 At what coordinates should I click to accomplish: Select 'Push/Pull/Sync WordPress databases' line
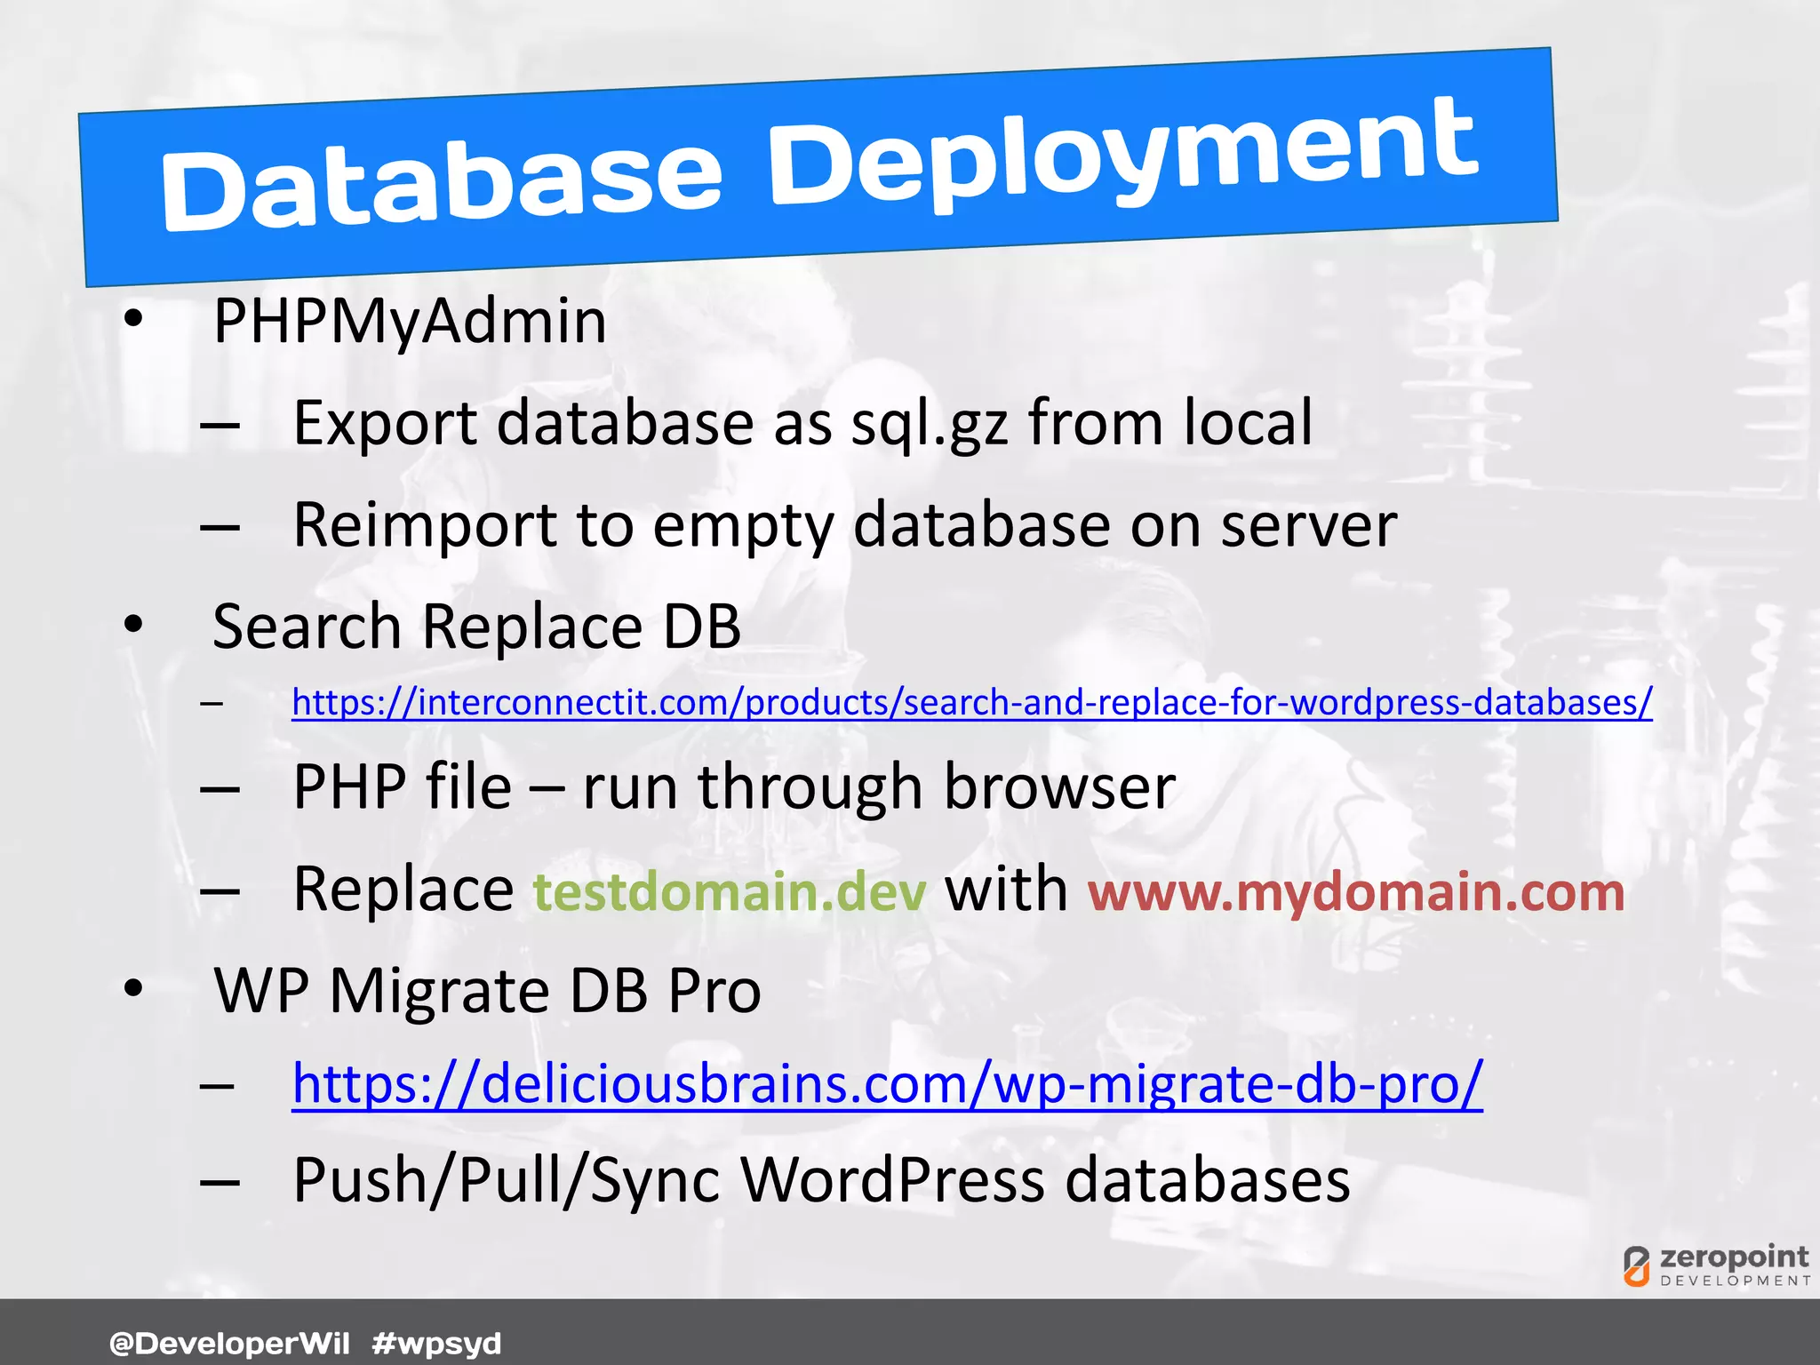822,1181
